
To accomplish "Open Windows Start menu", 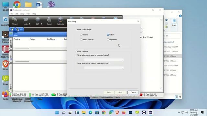I will tap(57, 112).
